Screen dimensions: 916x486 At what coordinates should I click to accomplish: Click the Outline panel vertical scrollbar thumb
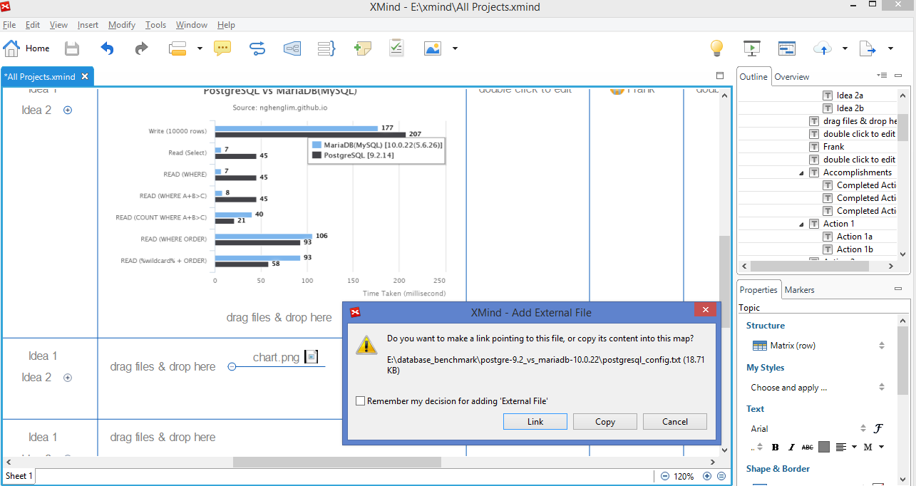tap(903, 126)
